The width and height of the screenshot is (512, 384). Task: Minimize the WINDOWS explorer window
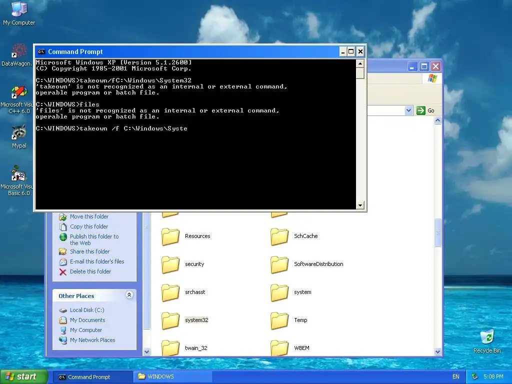[412, 66]
